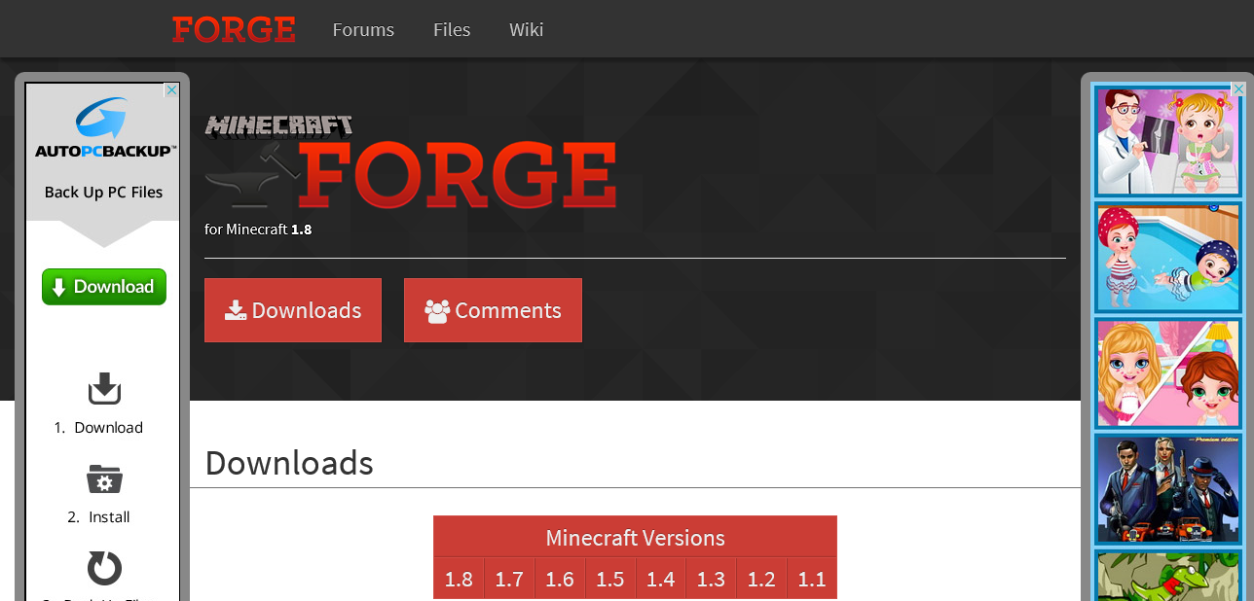Viewport: 1254px width, 601px height.
Task: Select Minecraft version 1.4
Action: coord(661,579)
